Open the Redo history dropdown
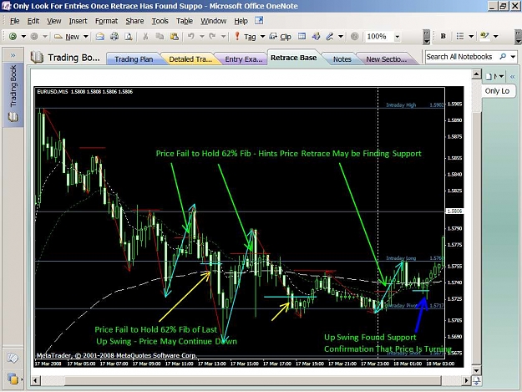This screenshot has width=522, height=392. pyautogui.click(x=223, y=36)
